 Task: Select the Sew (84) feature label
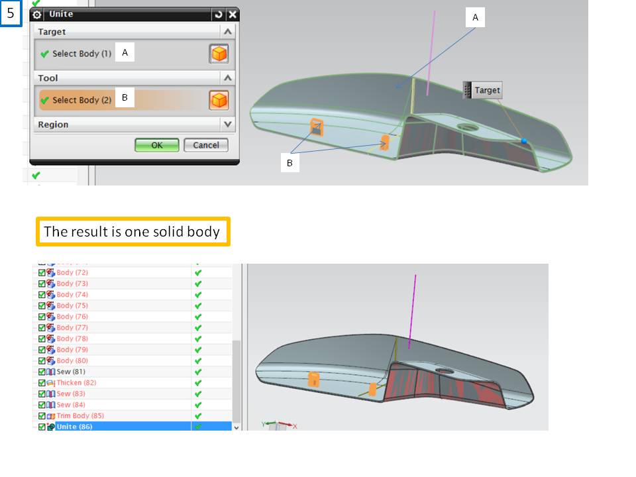pos(71,405)
